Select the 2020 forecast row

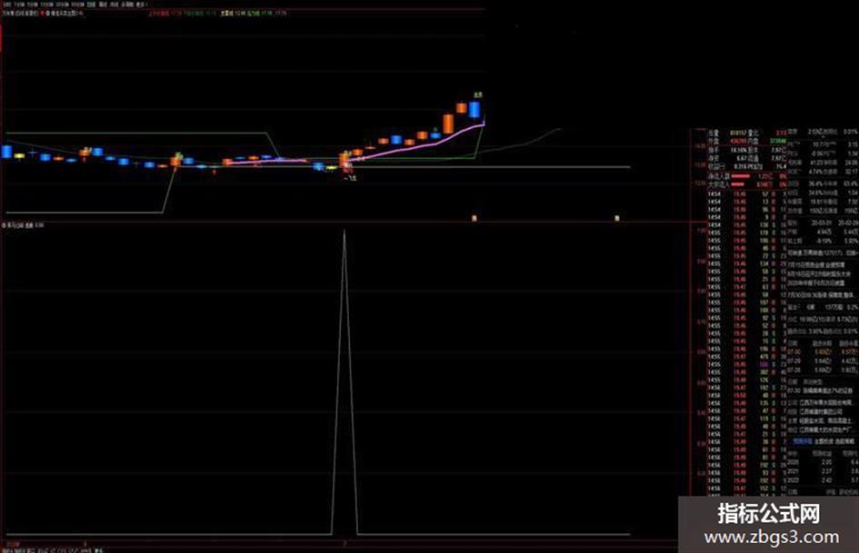point(823,462)
